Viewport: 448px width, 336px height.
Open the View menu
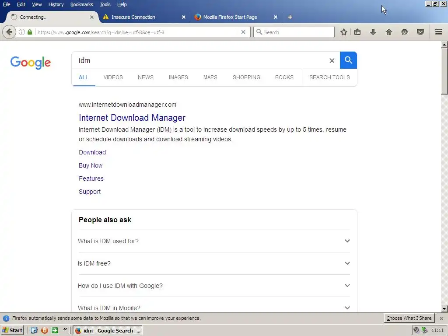tap(37, 4)
